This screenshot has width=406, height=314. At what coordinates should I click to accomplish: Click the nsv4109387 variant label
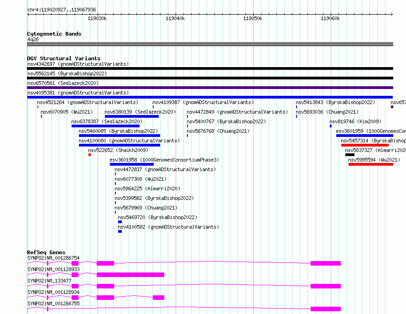coord(203,102)
